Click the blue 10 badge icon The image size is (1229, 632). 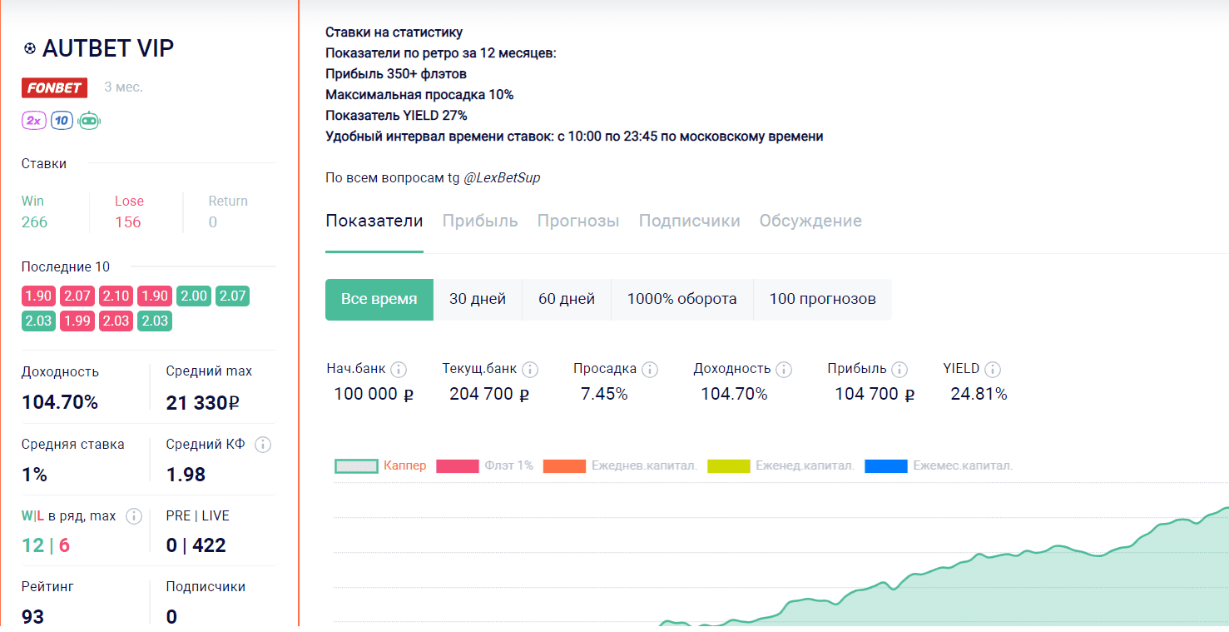pos(62,121)
